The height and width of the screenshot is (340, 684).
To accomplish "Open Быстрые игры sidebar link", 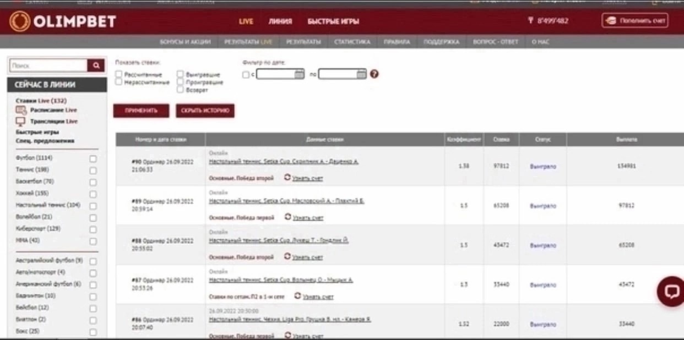I will click(x=37, y=132).
